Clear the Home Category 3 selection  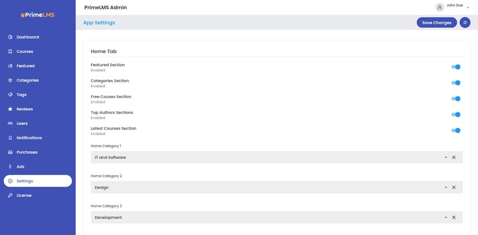pyautogui.click(x=454, y=217)
